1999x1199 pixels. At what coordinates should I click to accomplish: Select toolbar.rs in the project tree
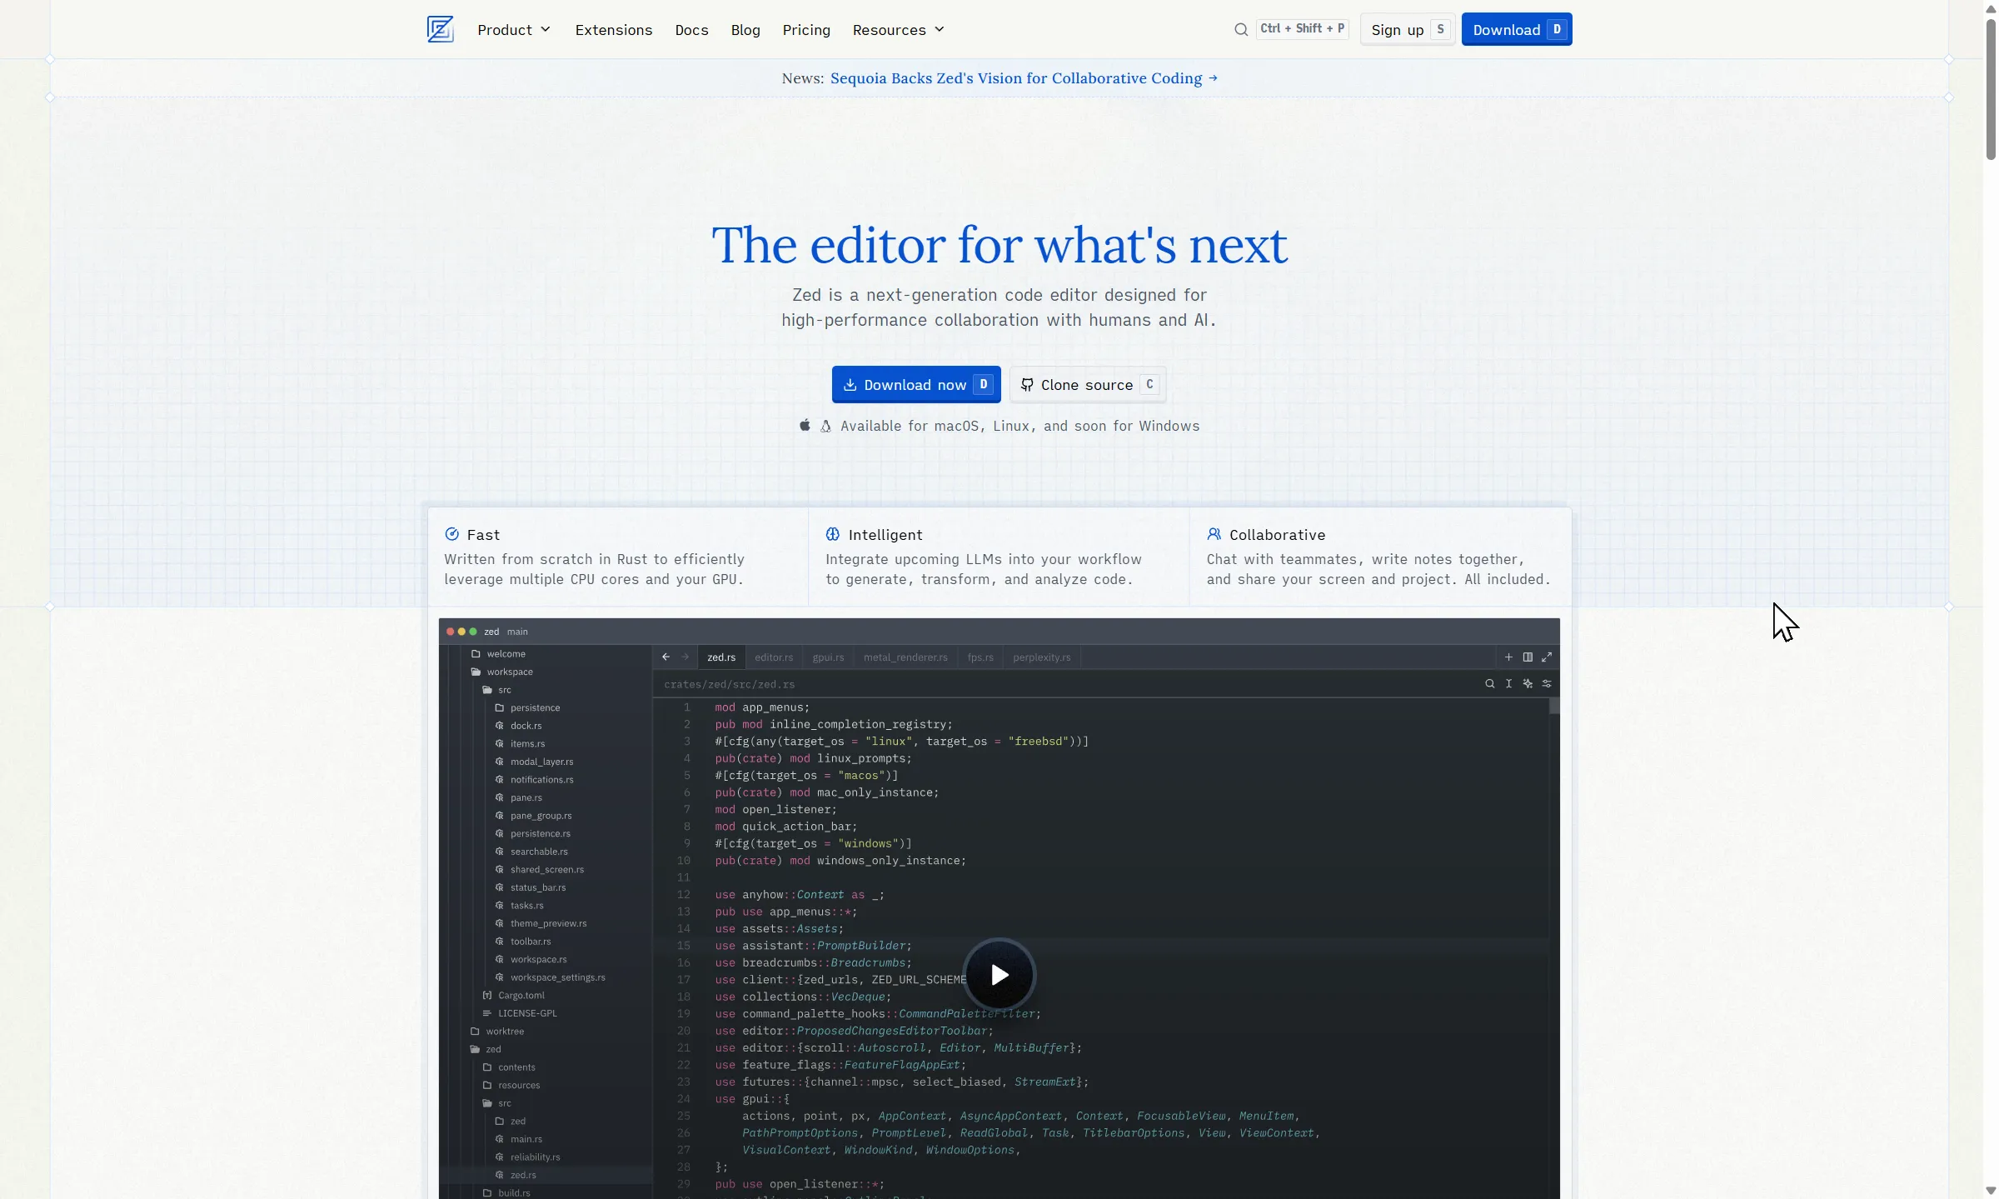(x=523, y=942)
